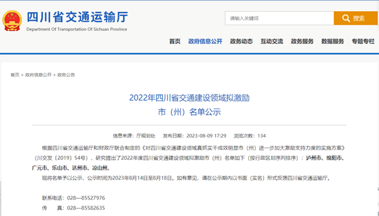The width and height of the screenshot is (379, 216).
Task: Go to 首页 in the breadcrumb
Action: [15, 75]
